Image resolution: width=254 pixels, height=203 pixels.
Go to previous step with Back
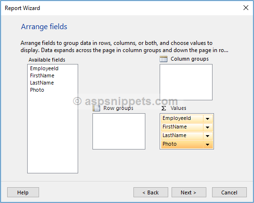[151, 192]
